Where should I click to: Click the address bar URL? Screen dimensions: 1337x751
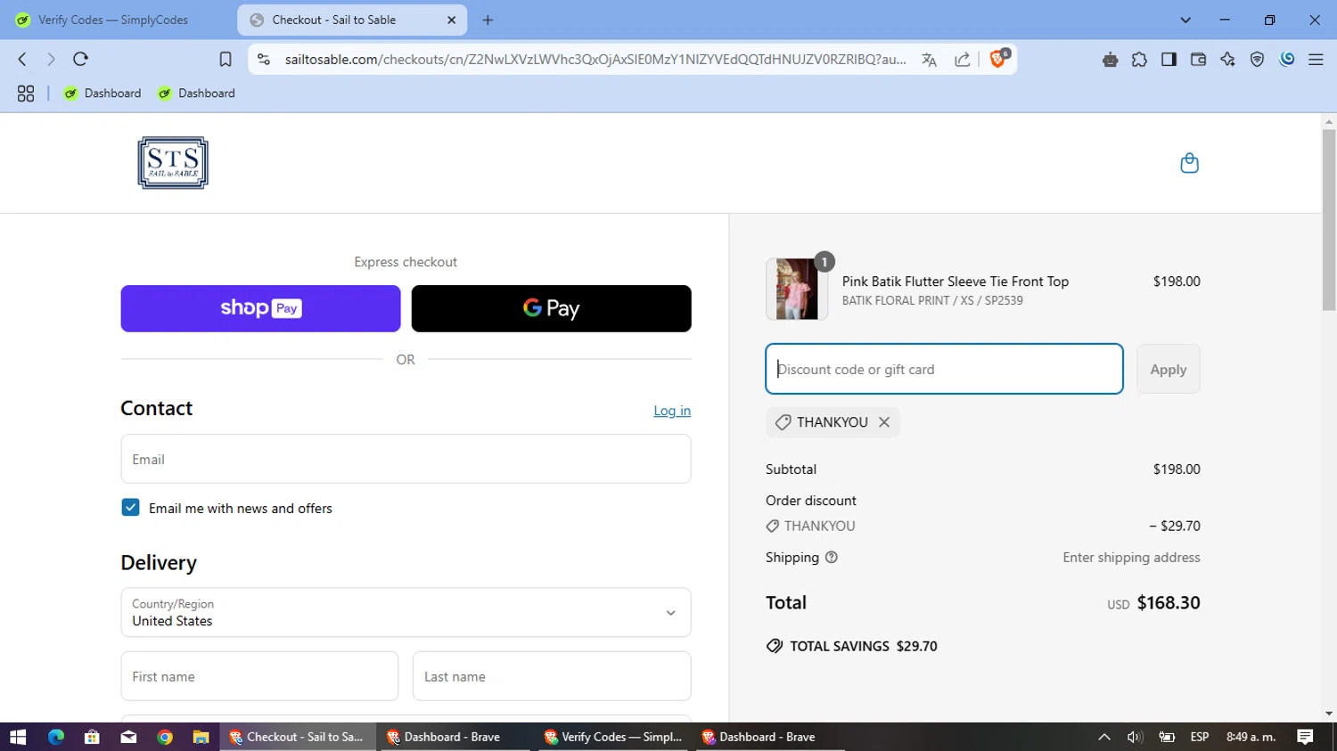click(595, 60)
